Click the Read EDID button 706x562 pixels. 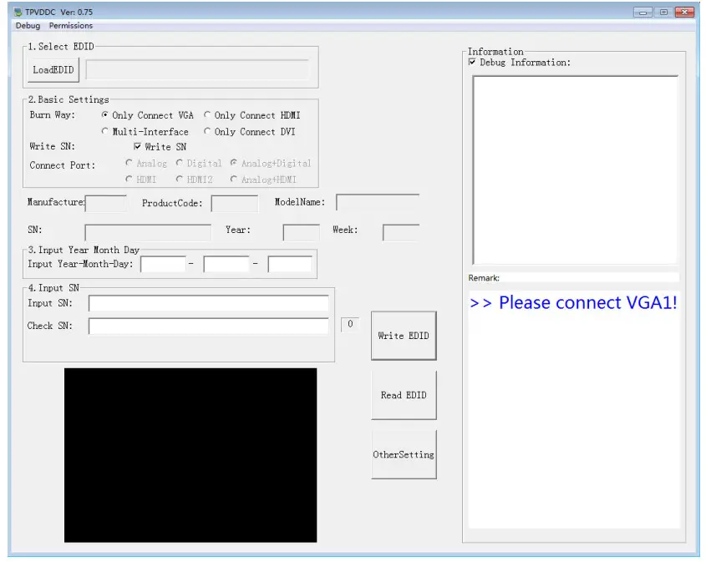tap(404, 394)
